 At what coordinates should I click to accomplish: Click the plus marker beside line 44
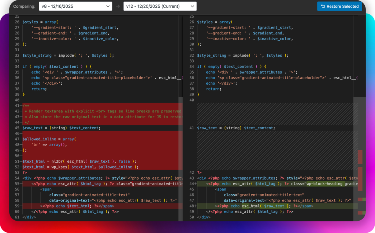196,184
